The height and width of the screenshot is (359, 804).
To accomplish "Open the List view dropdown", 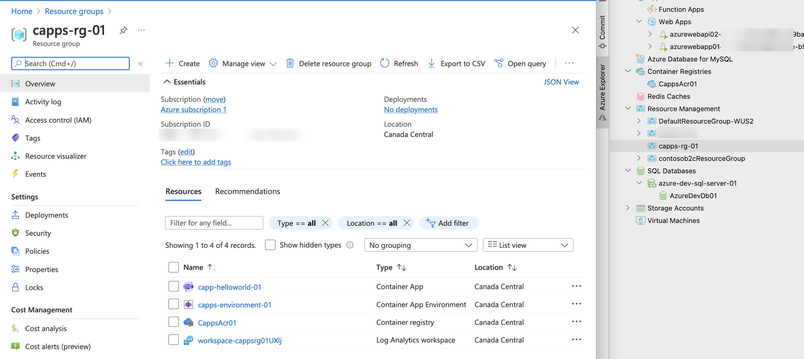I will coord(528,245).
